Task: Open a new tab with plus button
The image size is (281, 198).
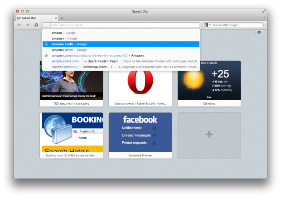Action: 62,18
